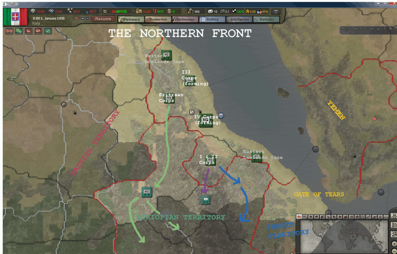397x254 pixels.
Task: Zoom in with the round plus button
Action: coord(394,244)
